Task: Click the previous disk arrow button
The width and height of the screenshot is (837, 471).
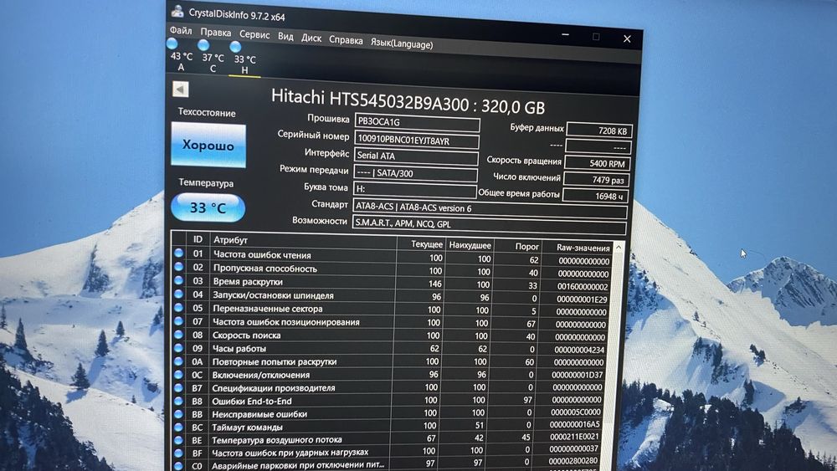Action: tap(181, 89)
